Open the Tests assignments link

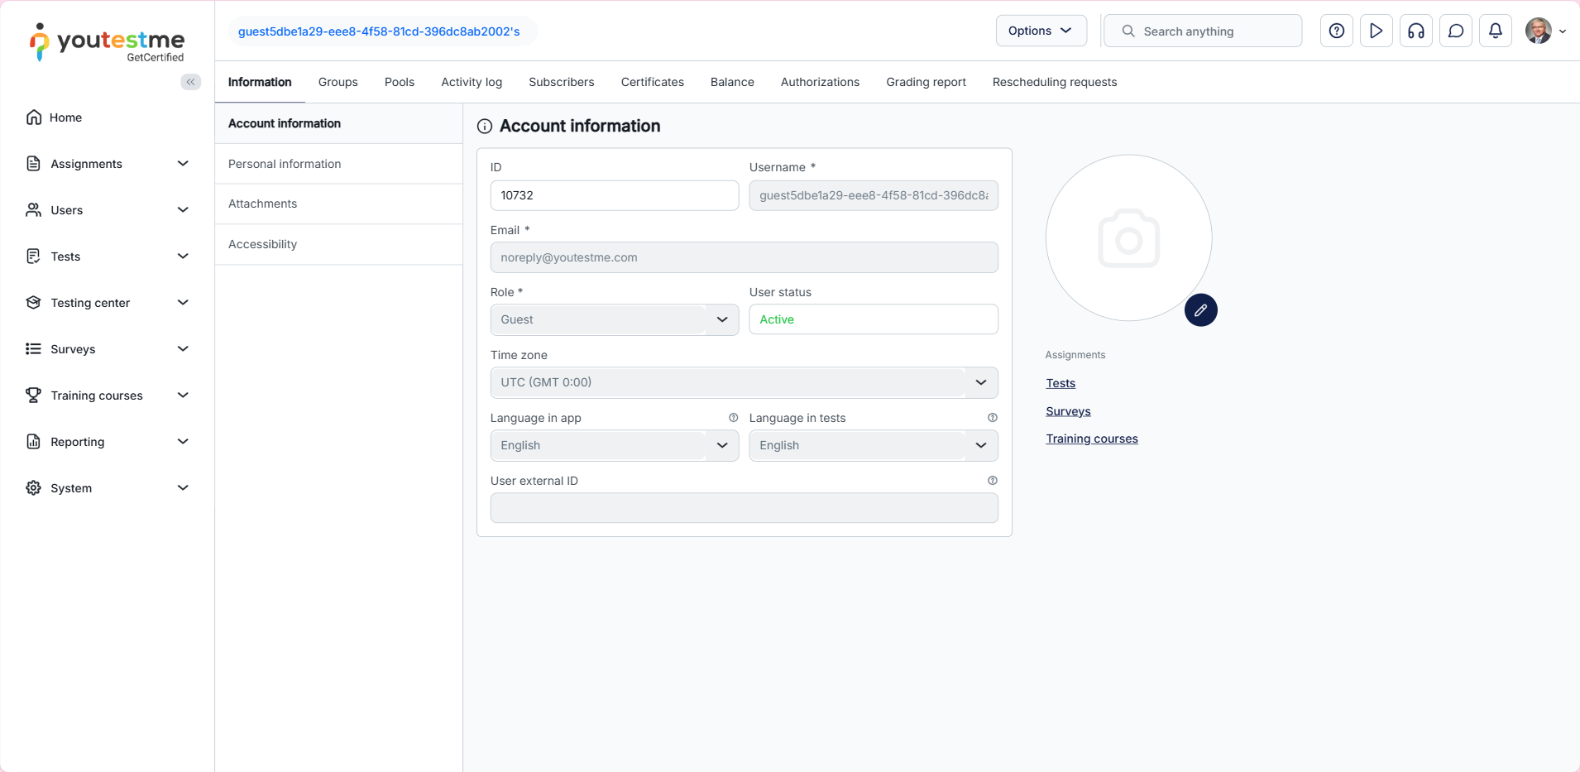[1060, 383]
